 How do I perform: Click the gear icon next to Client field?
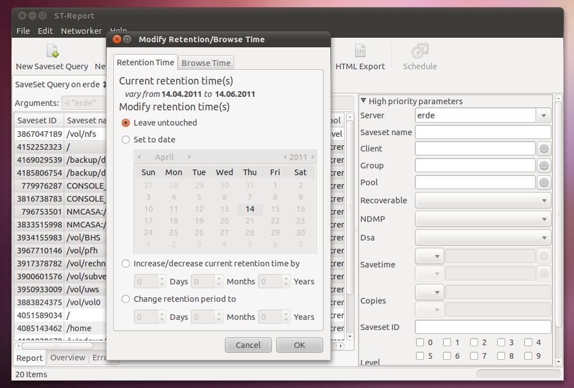(544, 149)
